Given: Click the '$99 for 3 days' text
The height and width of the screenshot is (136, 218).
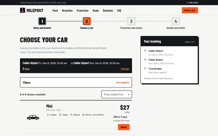Looking at the screenshot, I should point(120,117).
